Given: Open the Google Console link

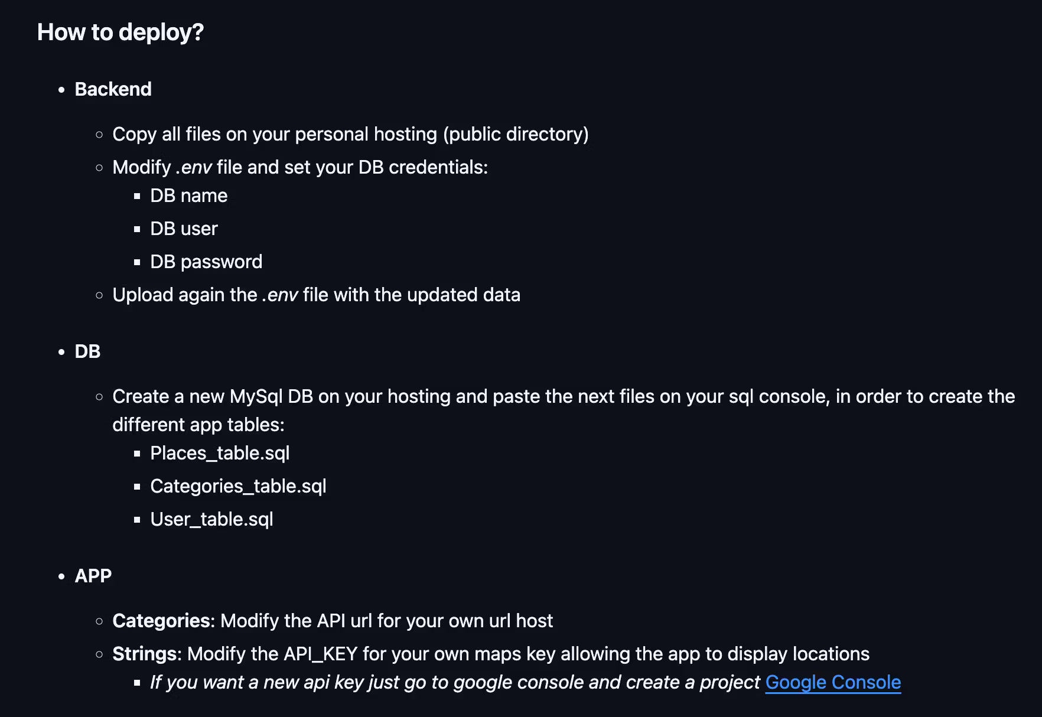Looking at the screenshot, I should coord(833,682).
